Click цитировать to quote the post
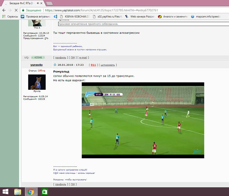This screenshot has height=196, width=229. tap(108, 65)
